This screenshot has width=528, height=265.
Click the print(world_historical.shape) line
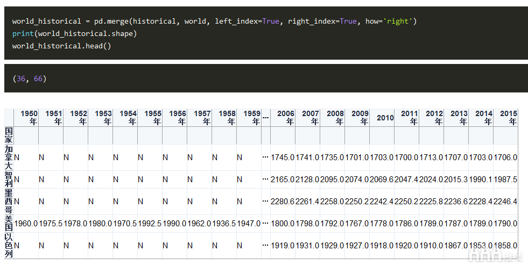(74, 34)
